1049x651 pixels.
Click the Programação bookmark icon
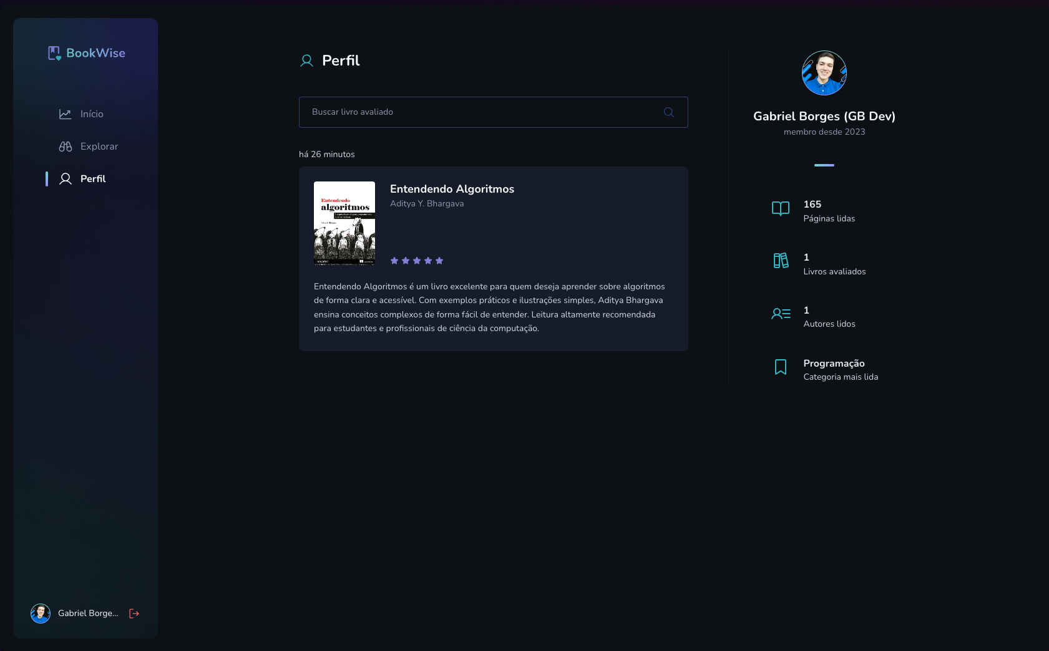pos(780,367)
